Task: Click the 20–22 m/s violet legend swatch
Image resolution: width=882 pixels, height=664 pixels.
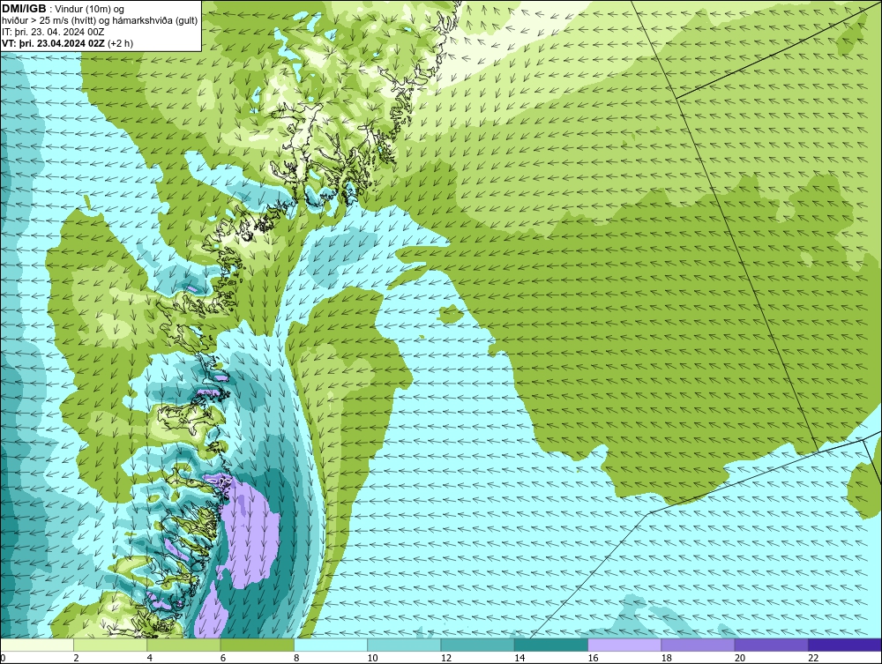Action: click(x=771, y=645)
